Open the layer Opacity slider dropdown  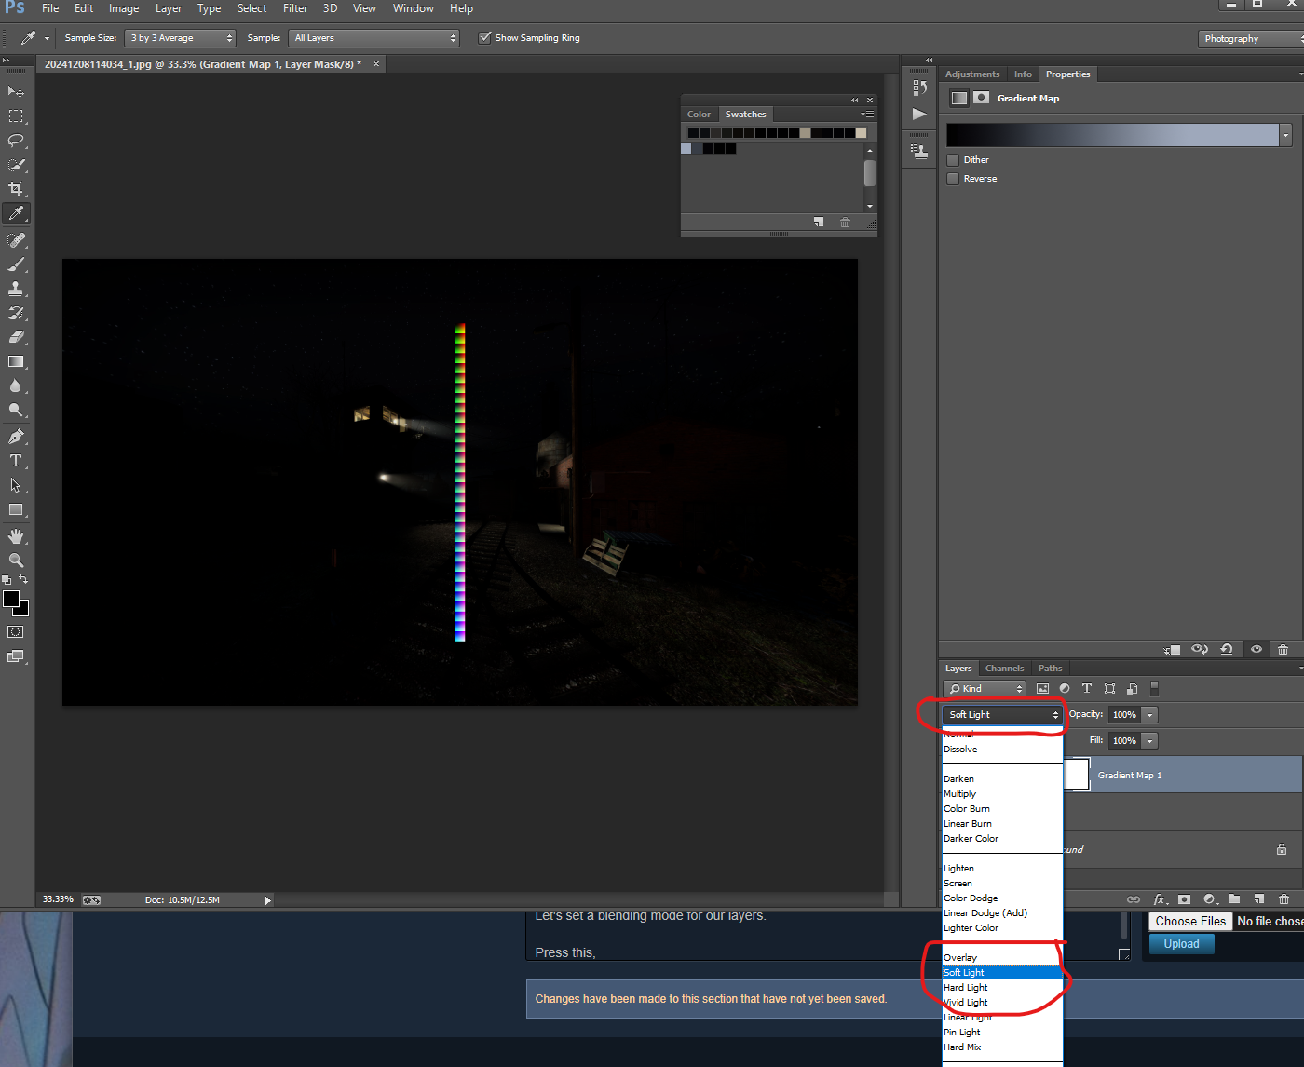coord(1150,715)
